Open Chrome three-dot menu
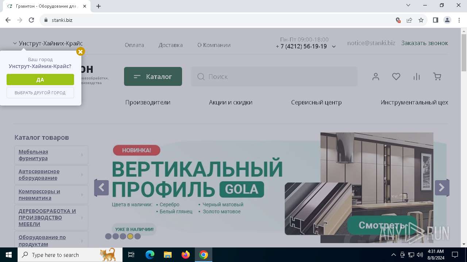Screen dimensions: 467x262 point(459,20)
